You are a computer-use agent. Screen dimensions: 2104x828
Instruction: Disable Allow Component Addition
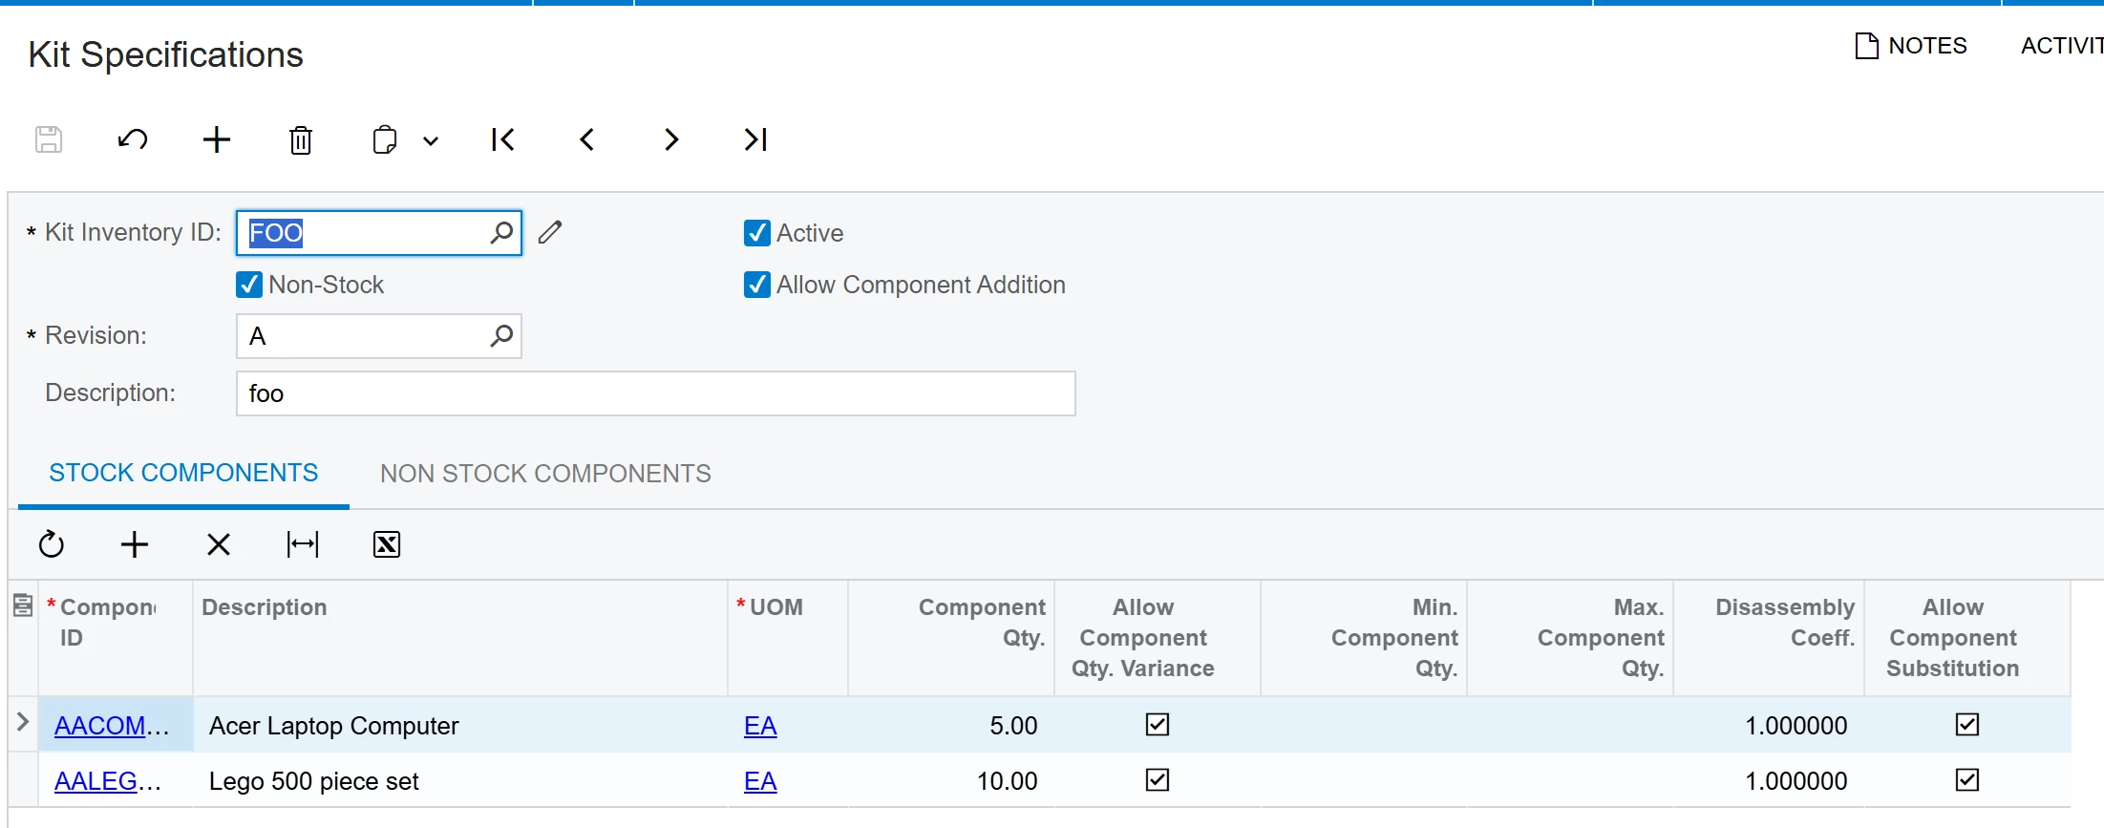point(757,285)
